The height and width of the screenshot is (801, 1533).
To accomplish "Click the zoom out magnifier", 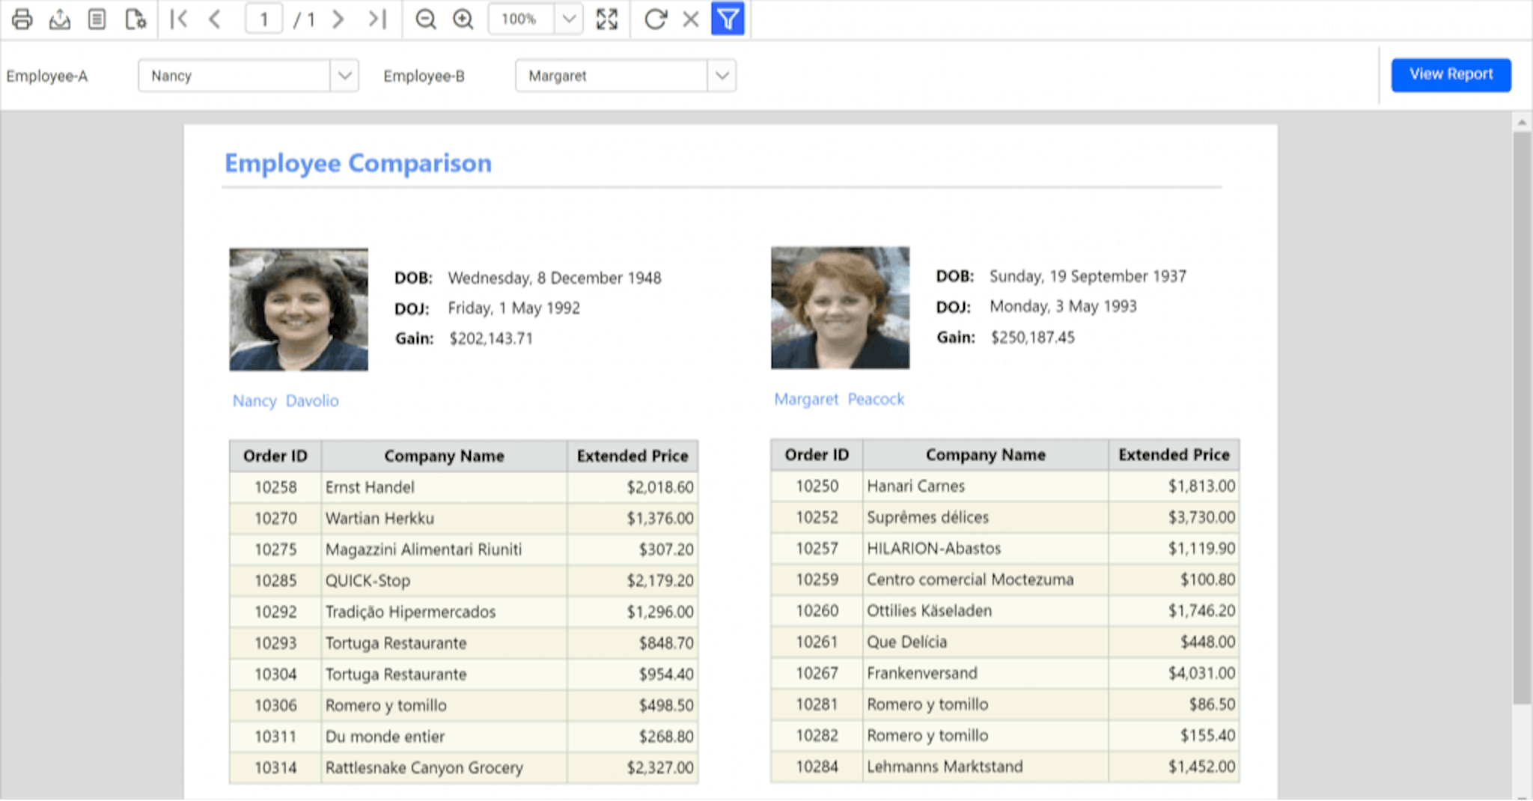I will (426, 19).
